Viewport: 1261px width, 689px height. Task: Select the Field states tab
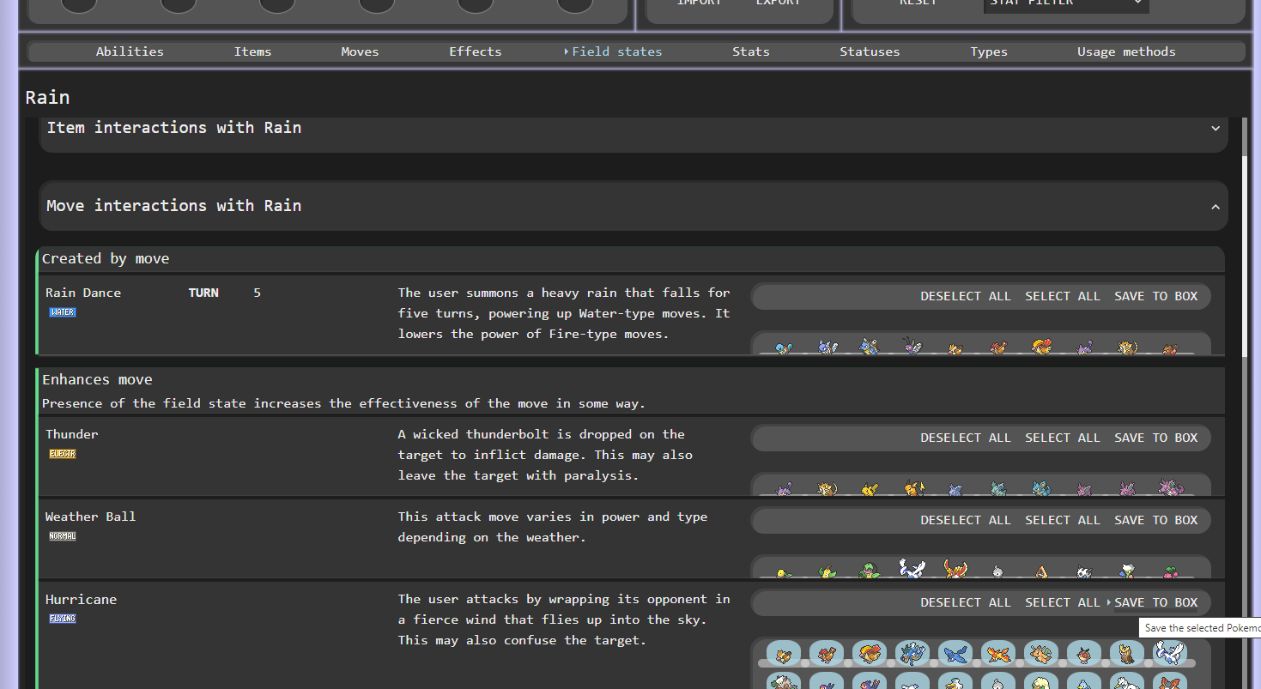(x=616, y=51)
